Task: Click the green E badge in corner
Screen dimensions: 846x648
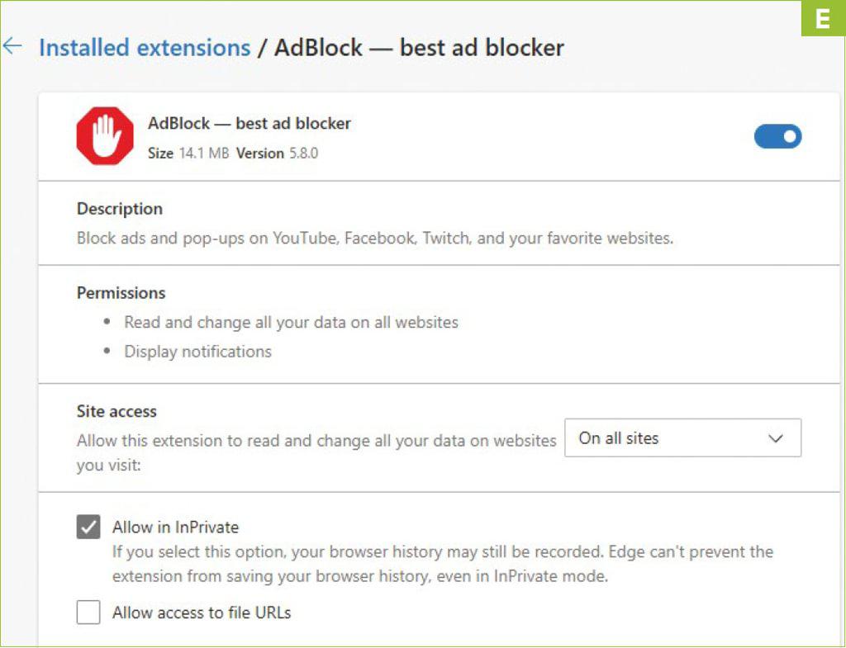Action: (824, 18)
